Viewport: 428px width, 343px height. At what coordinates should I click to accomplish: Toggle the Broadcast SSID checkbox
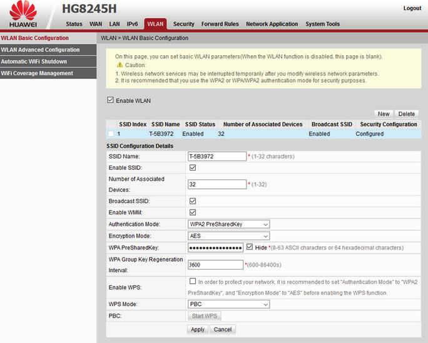pos(193,201)
